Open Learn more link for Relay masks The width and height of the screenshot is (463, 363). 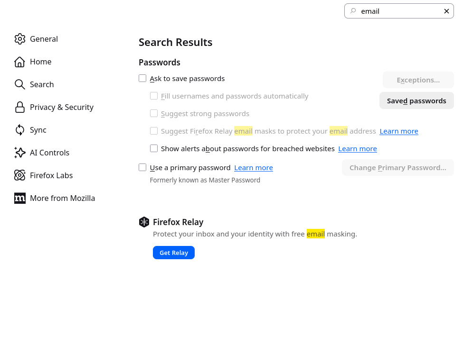coord(399,131)
